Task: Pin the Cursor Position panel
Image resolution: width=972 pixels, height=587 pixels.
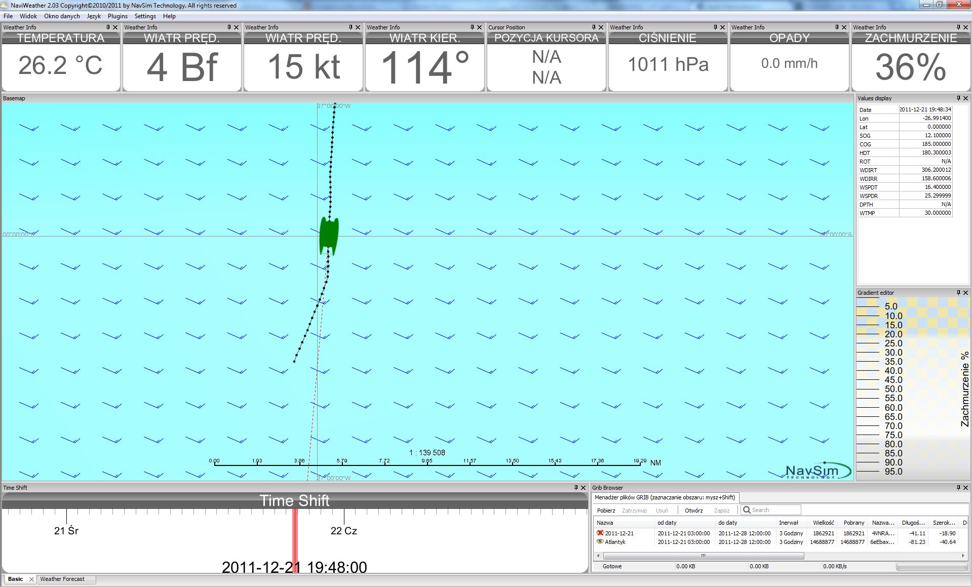Action: (594, 27)
